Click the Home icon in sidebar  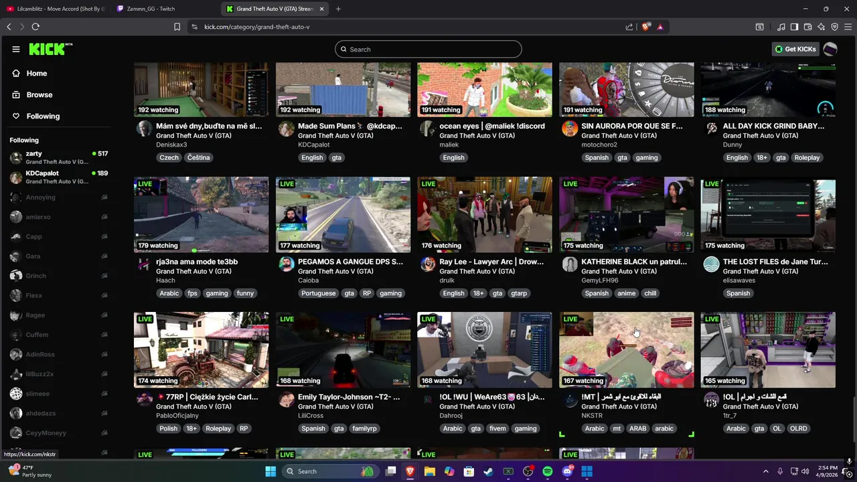[x=16, y=73]
